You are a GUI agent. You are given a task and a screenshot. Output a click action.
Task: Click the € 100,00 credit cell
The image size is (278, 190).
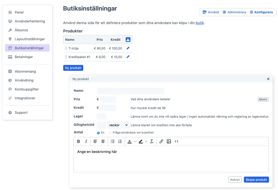(x=115, y=48)
